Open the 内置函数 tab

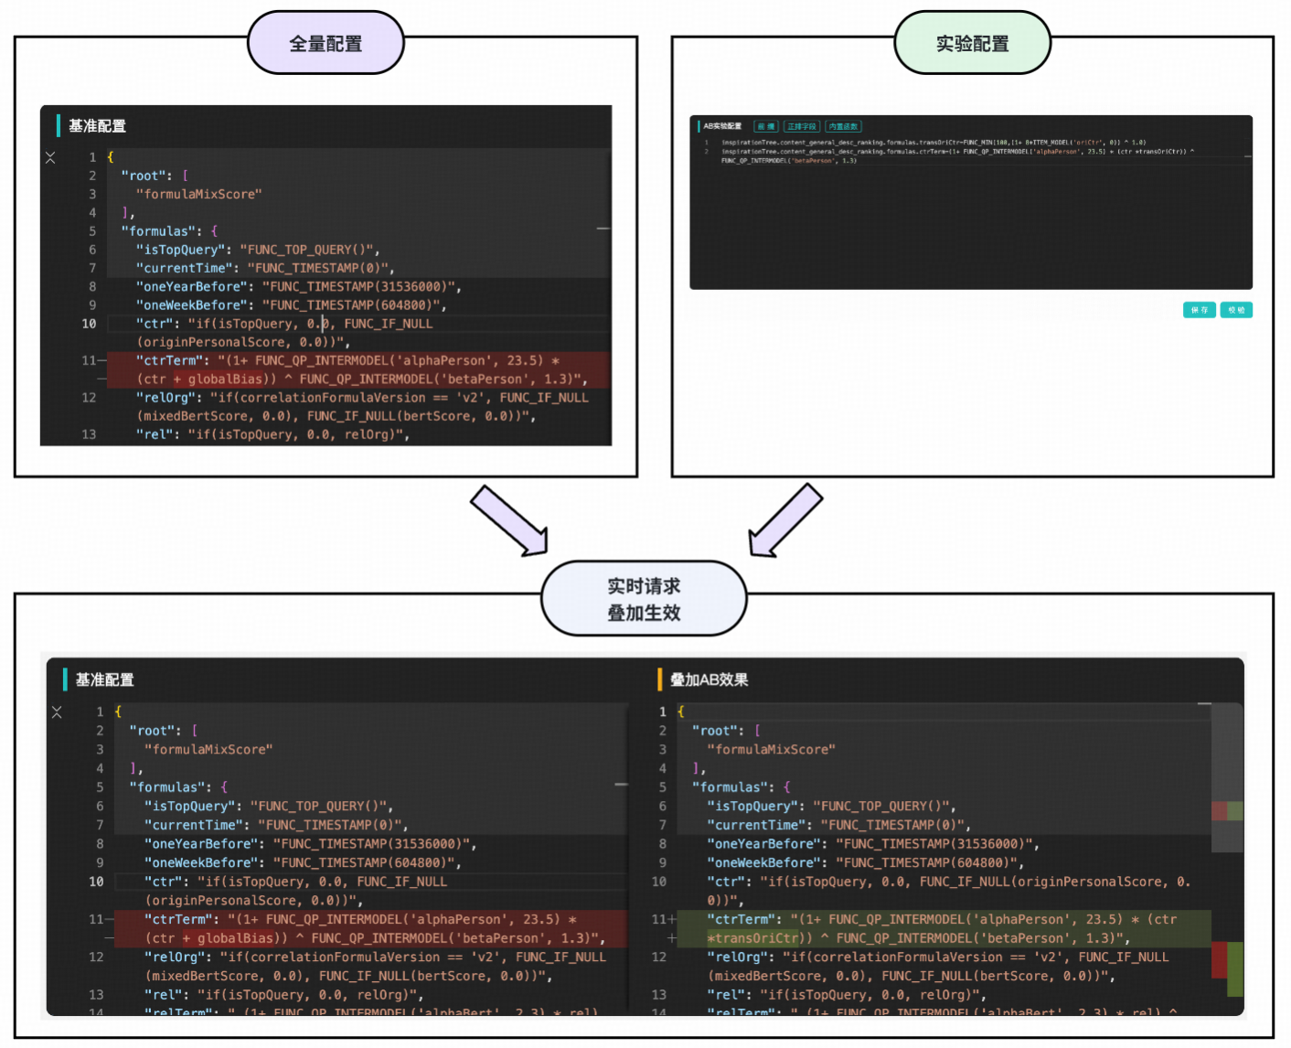click(x=843, y=126)
